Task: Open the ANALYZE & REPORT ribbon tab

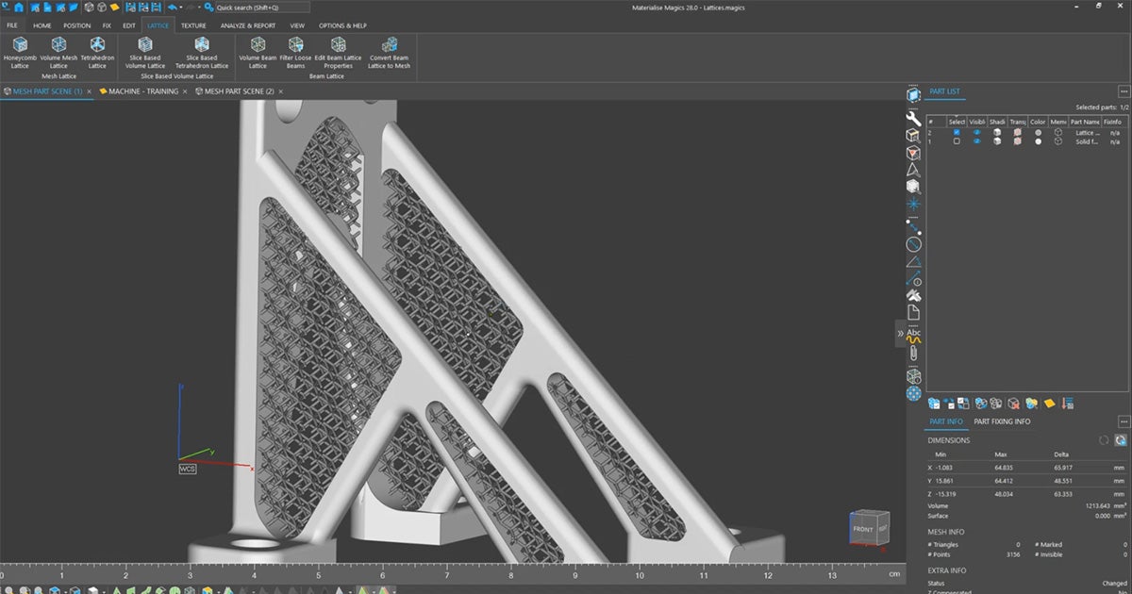Action: coord(246,25)
